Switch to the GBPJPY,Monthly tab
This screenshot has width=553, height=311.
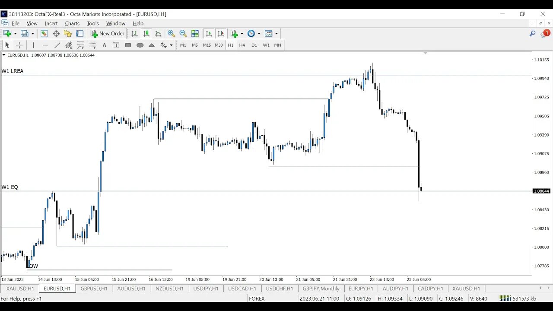[x=321, y=289]
